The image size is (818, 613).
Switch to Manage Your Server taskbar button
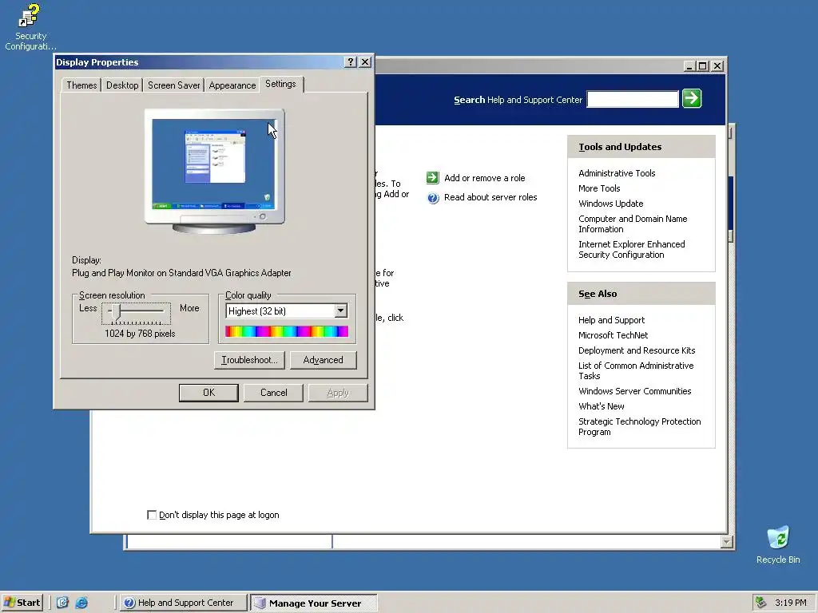pos(313,603)
